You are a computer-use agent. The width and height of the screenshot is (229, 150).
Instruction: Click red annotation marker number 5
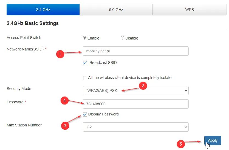coord(180,143)
